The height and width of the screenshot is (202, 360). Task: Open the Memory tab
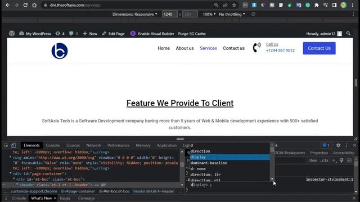click(143, 145)
